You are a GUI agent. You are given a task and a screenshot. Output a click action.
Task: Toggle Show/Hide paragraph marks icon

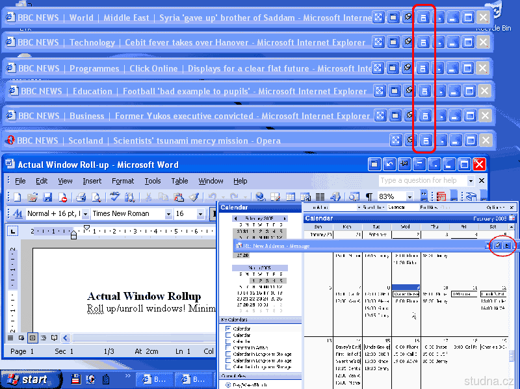pos(369,197)
